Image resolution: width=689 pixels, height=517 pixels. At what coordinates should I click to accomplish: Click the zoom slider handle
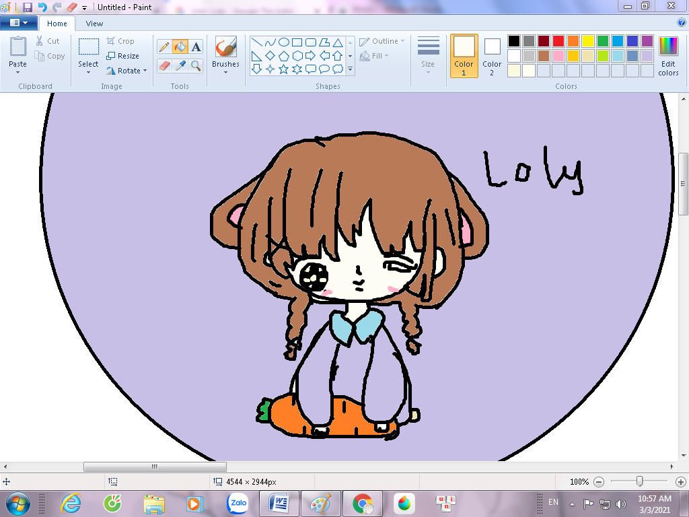pyautogui.click(x=640, y=481)
